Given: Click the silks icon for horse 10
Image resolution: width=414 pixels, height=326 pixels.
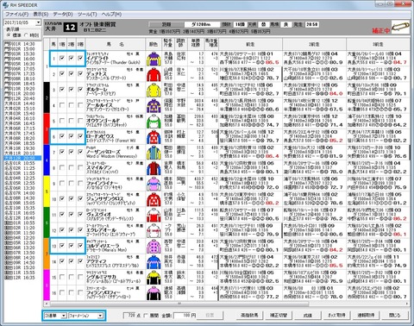Looking at the screenshot, I should (154, 199).
